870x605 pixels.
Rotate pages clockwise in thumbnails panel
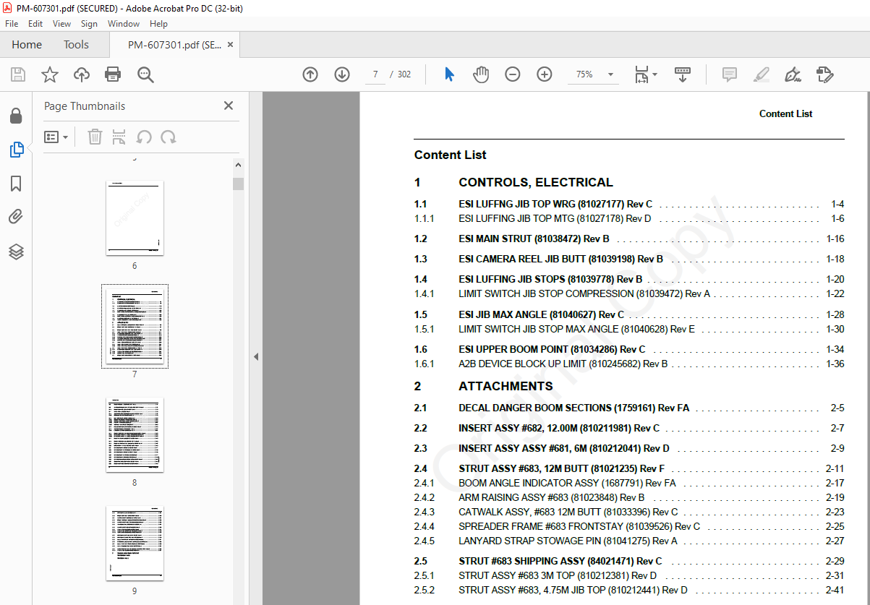169,137
